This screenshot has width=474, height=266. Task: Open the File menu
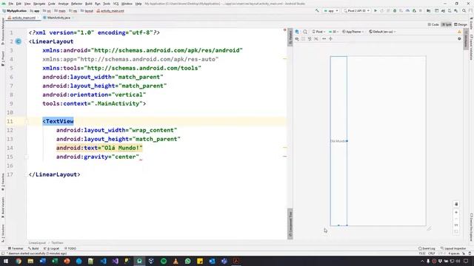tap(10, 4)
